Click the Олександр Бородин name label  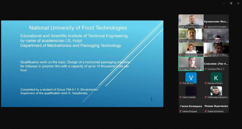(218, 97)
